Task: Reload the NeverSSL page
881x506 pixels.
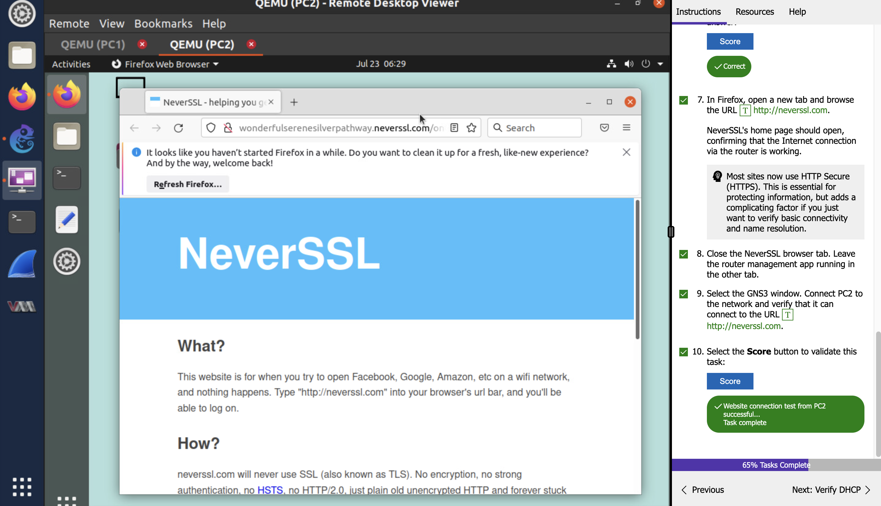Action: point(178,128)
